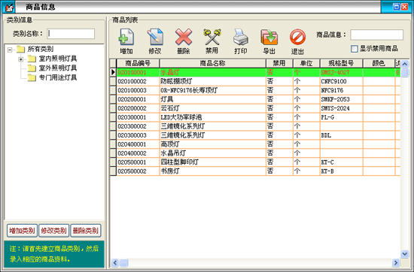Image resolution: width=414 pixels, height=272 pixels.
Task: Select product 云石灯
Action: point(170,108)
